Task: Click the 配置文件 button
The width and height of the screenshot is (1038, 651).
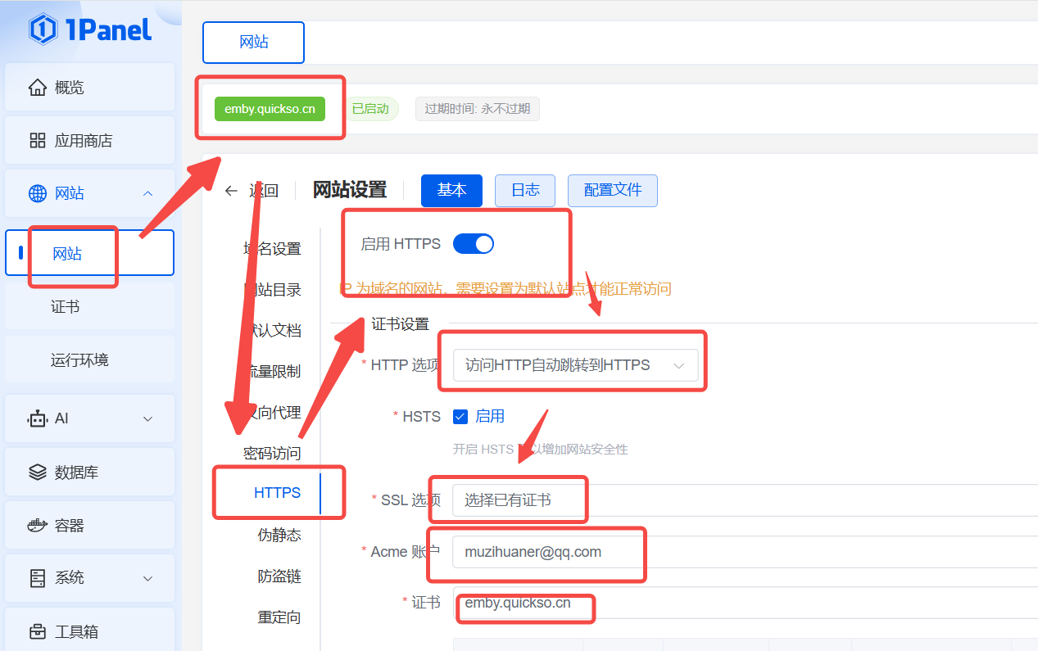Action: point(613,191)
